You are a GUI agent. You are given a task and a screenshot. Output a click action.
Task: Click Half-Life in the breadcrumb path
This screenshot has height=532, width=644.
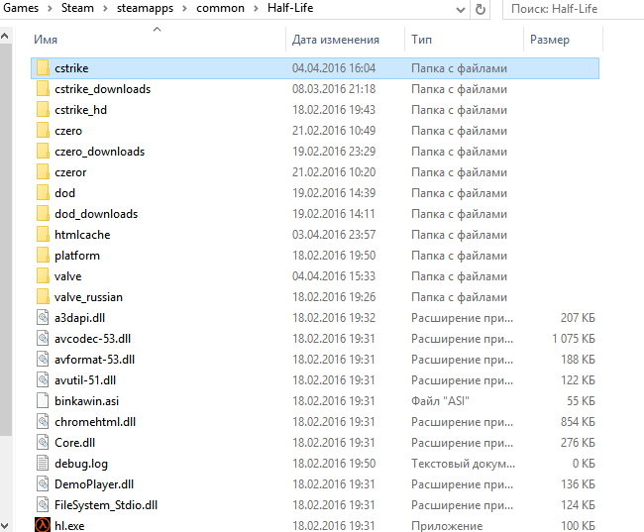click(290, 8)
